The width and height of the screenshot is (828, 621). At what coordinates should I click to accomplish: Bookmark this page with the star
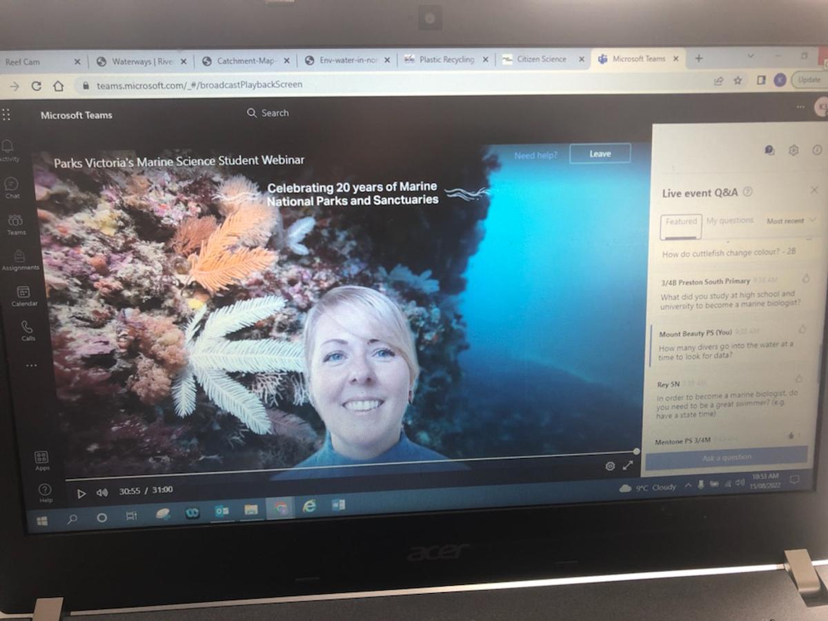click(738, 81)
